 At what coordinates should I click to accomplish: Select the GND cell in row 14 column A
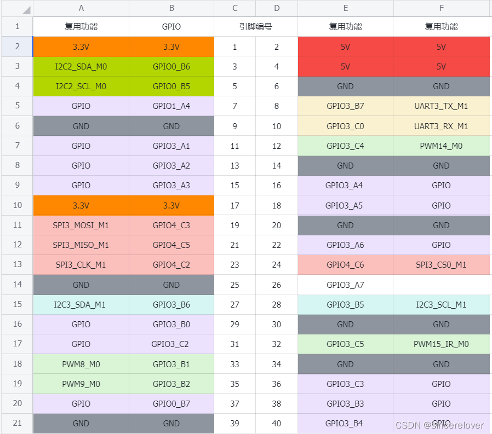81,285
